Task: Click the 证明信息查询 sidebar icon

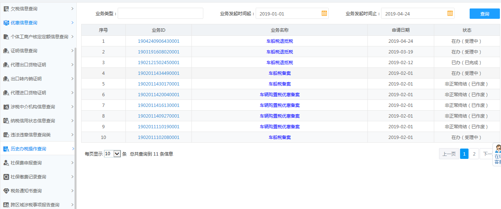Action: [6, 51]
